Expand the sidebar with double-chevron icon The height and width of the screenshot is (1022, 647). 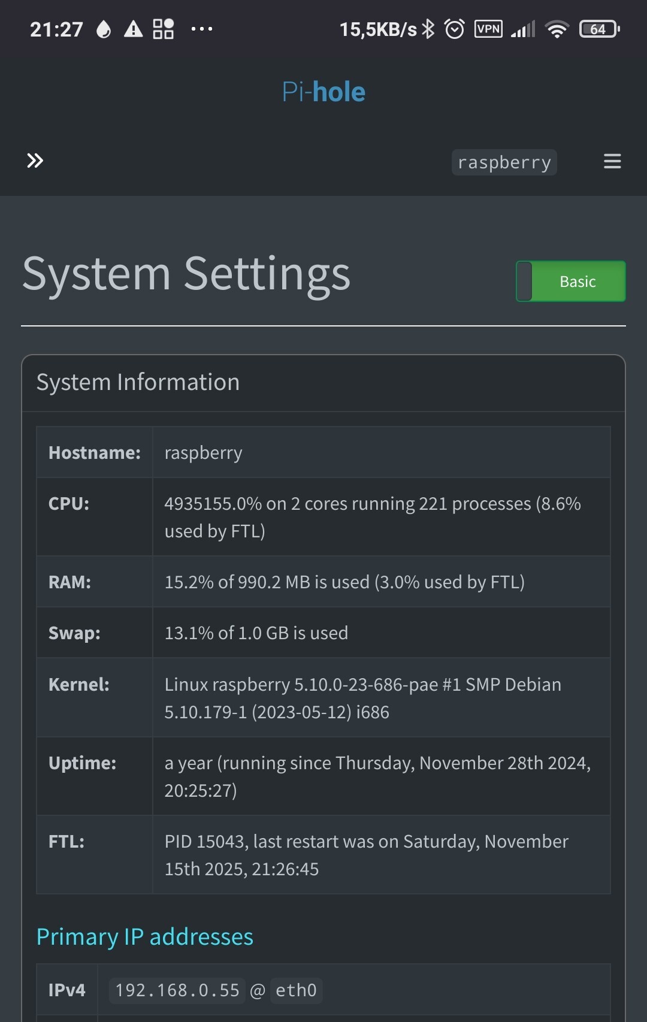[x=35, y=161]
